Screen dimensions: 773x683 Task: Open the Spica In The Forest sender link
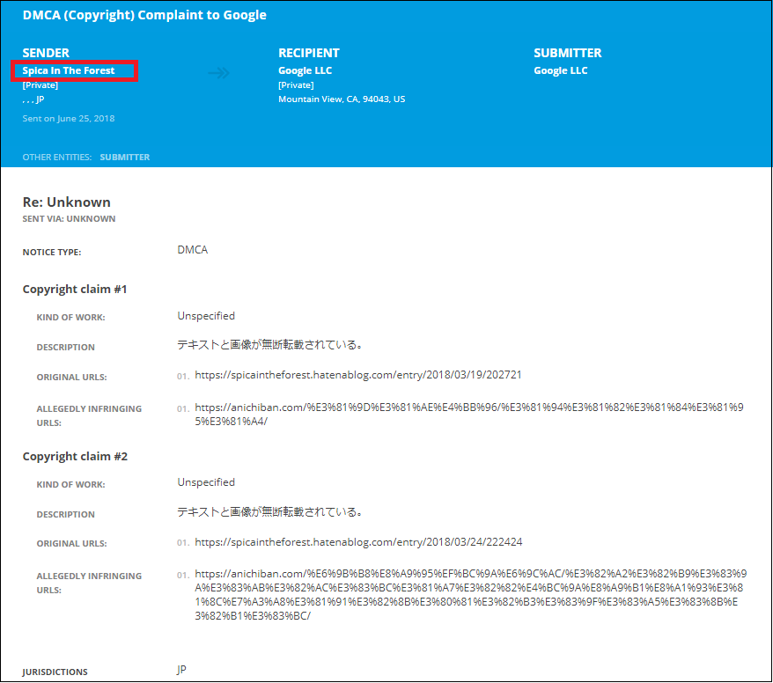(69, 70)
